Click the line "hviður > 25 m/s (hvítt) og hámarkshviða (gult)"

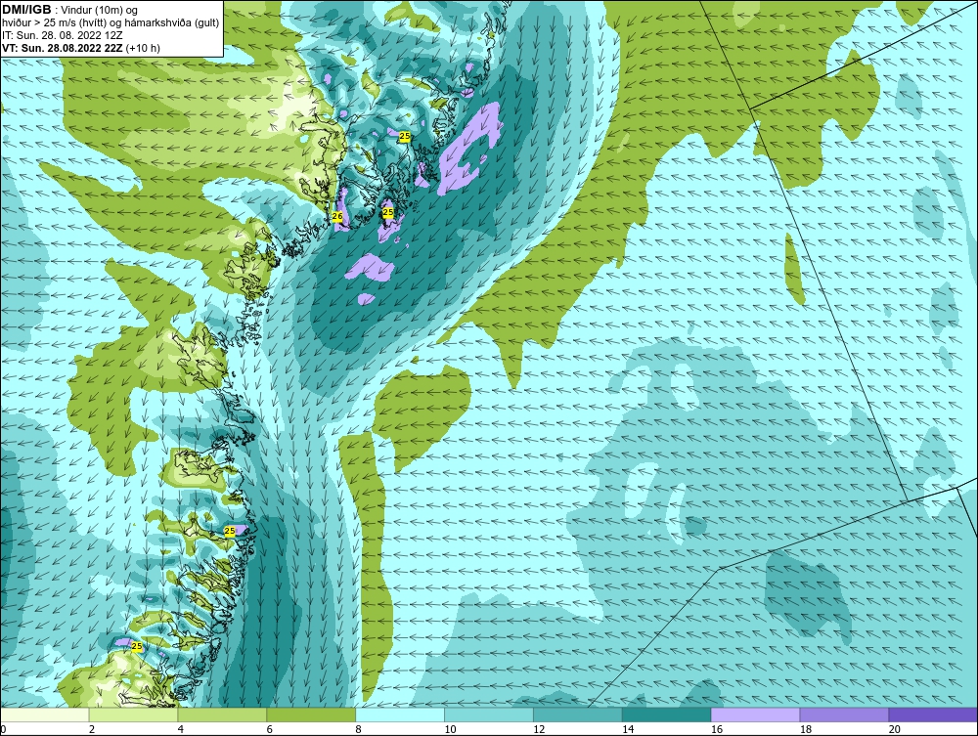click(111, 23)
